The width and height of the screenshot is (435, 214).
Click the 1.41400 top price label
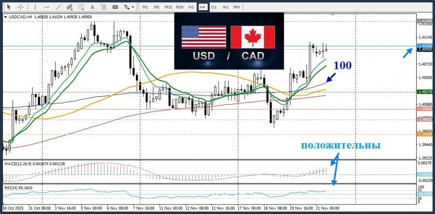424,21
